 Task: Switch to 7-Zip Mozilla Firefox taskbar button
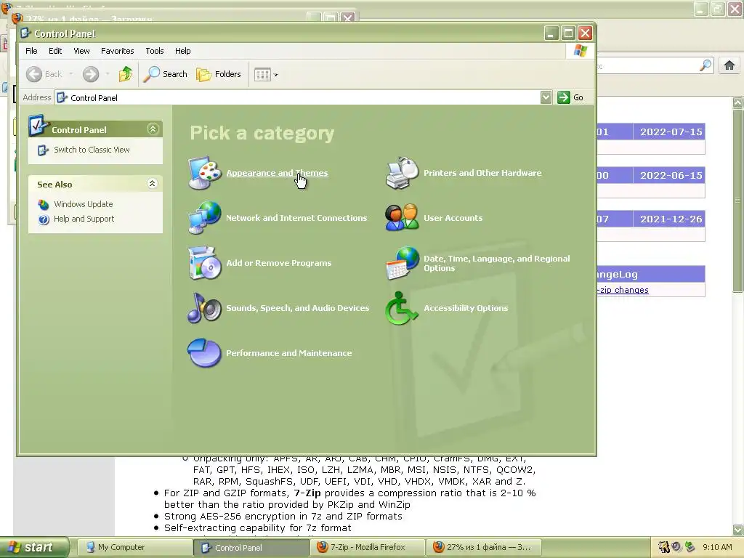[x=367, y=548]
